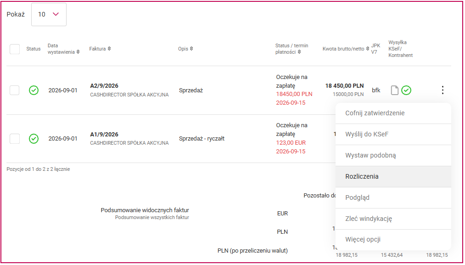Sort table by Opis column arrows
Viewport: 465px width, 265px height.
click(x=191, y=49)
